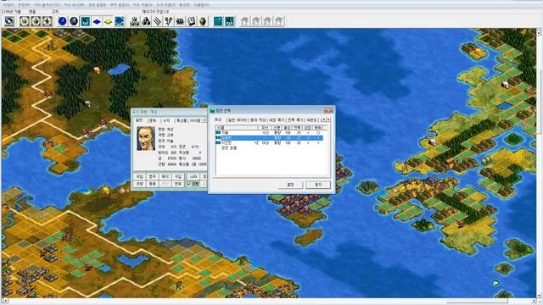Switch to the 일반 데이터 tab in the general selection dialog
The width and height of the screenshot is (543, 305).
(x=238, y=120)
